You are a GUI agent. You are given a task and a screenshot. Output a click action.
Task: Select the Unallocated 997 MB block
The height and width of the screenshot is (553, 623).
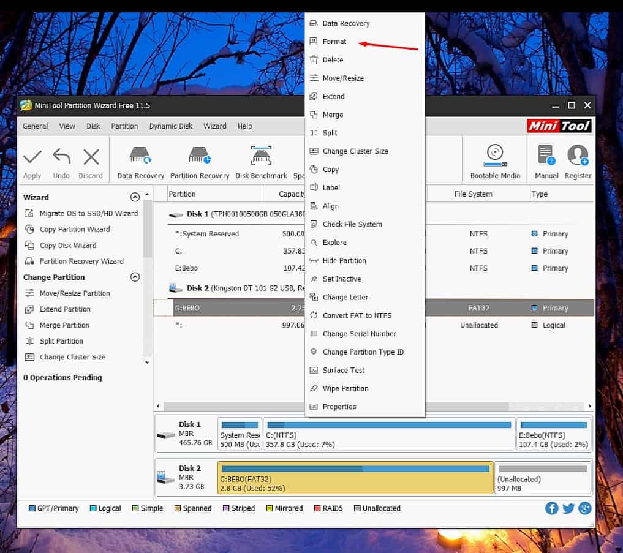543,478
